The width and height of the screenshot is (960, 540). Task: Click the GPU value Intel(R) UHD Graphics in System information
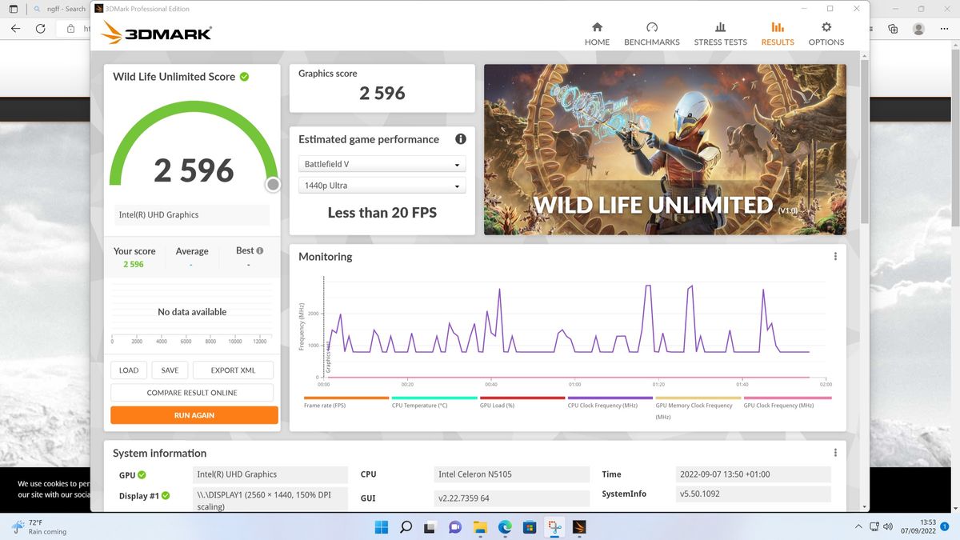[270, 474]
